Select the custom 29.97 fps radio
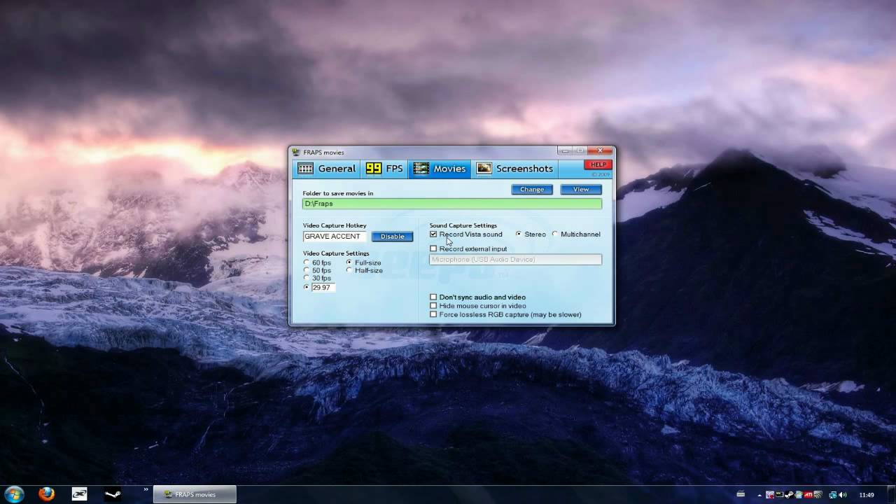Viewport: 896px width, 504px height. [x=307, y=288]
